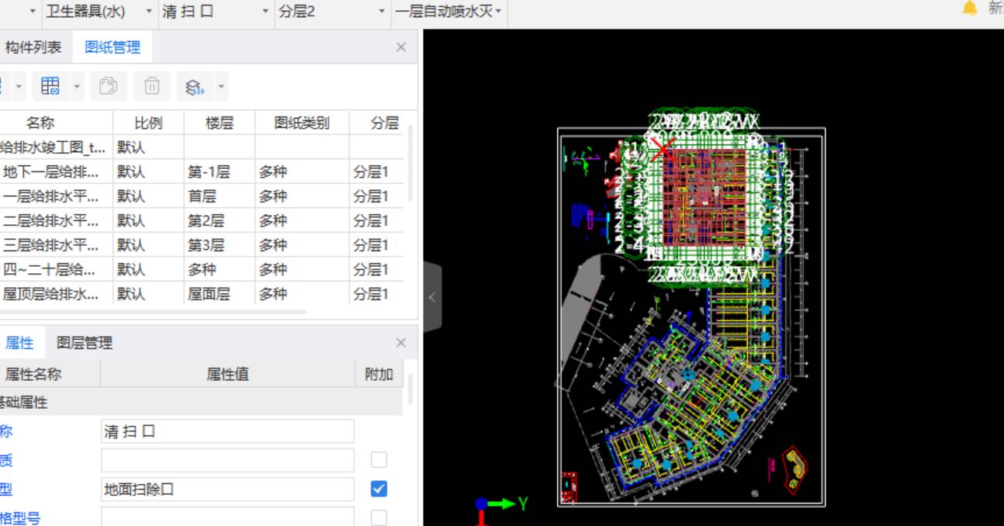
Task: Switch to the 构件列表 tab
Action: (x=33, y=47)
